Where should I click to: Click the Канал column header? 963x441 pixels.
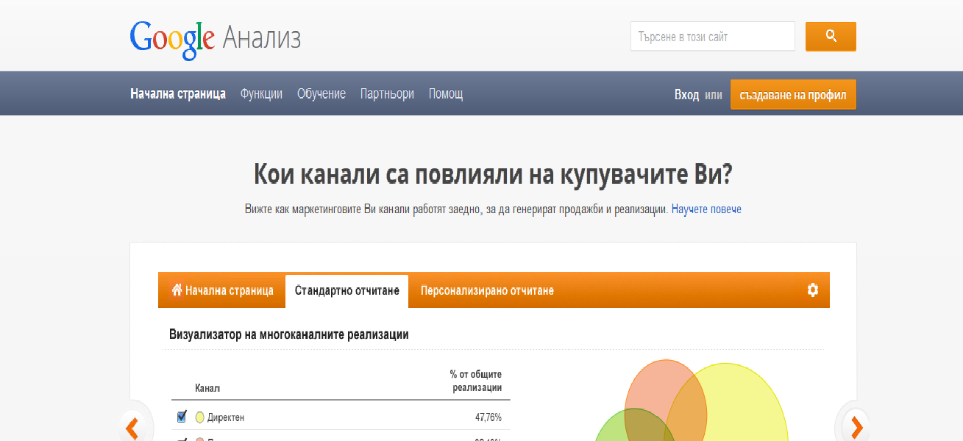tap(207, 387)
